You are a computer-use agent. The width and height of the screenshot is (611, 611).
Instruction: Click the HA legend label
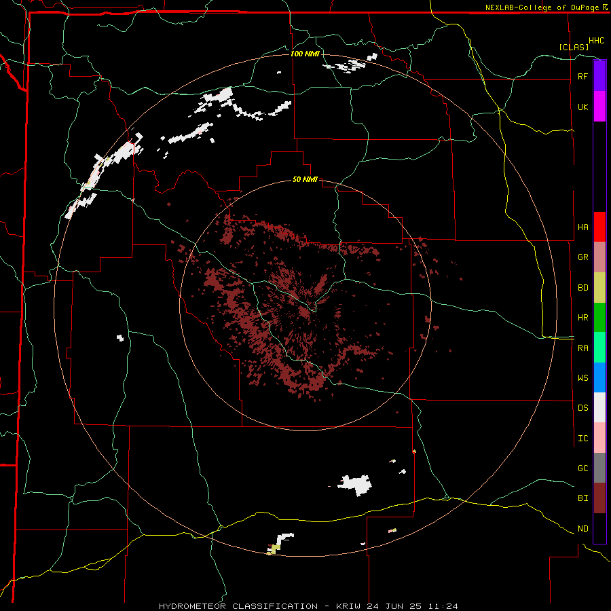[582, 227]
